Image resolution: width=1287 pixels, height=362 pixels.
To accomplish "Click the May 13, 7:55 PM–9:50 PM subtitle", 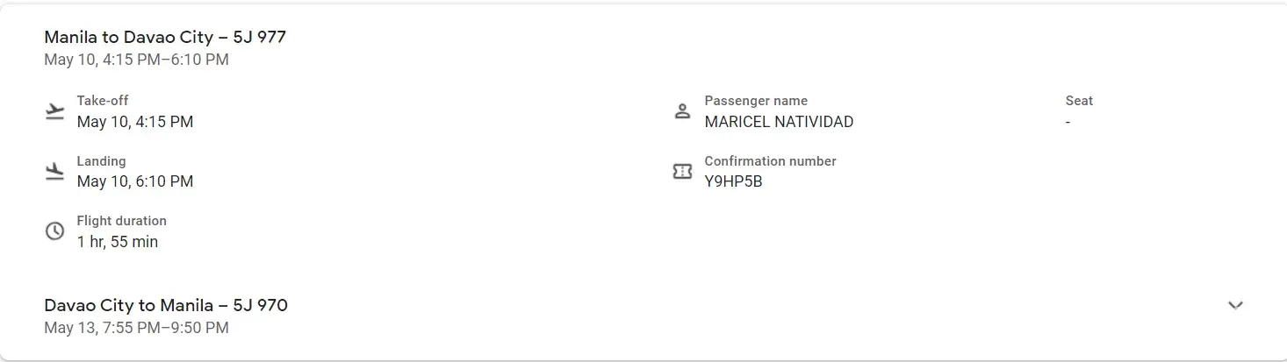I will (x=136, y=328).
